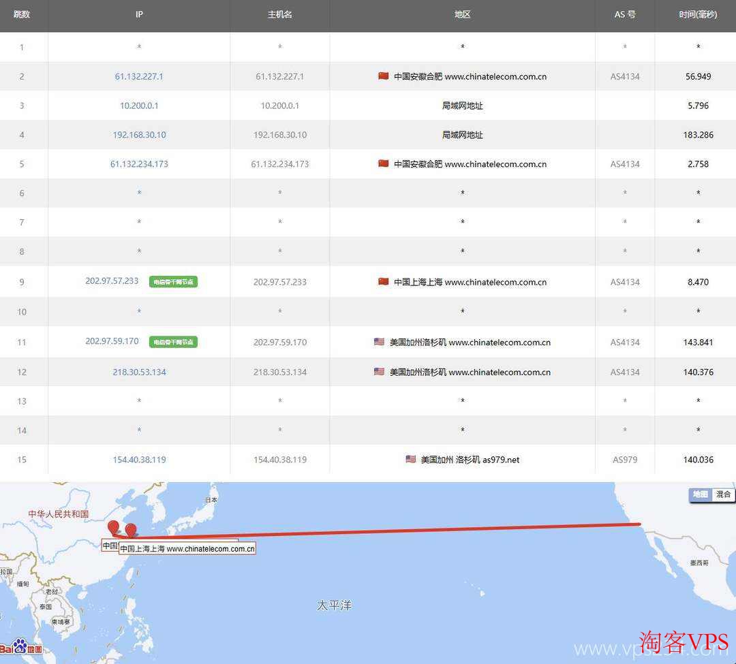Click the time value 8.470
The width and height of the screenshot is (736, 664).
click(x=698, y=282)
